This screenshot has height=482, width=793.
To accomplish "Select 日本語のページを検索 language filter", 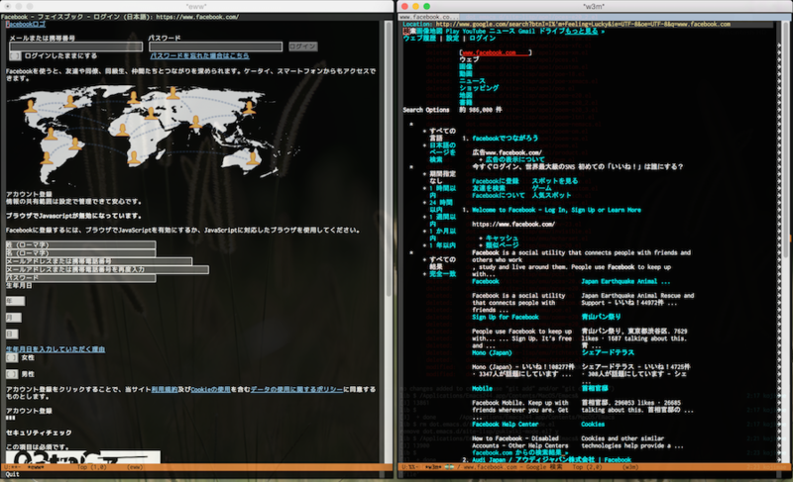I will click(x=442, y=152).
